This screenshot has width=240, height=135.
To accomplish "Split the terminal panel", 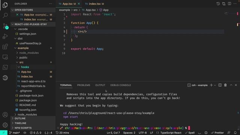I will tap(220, 85).
